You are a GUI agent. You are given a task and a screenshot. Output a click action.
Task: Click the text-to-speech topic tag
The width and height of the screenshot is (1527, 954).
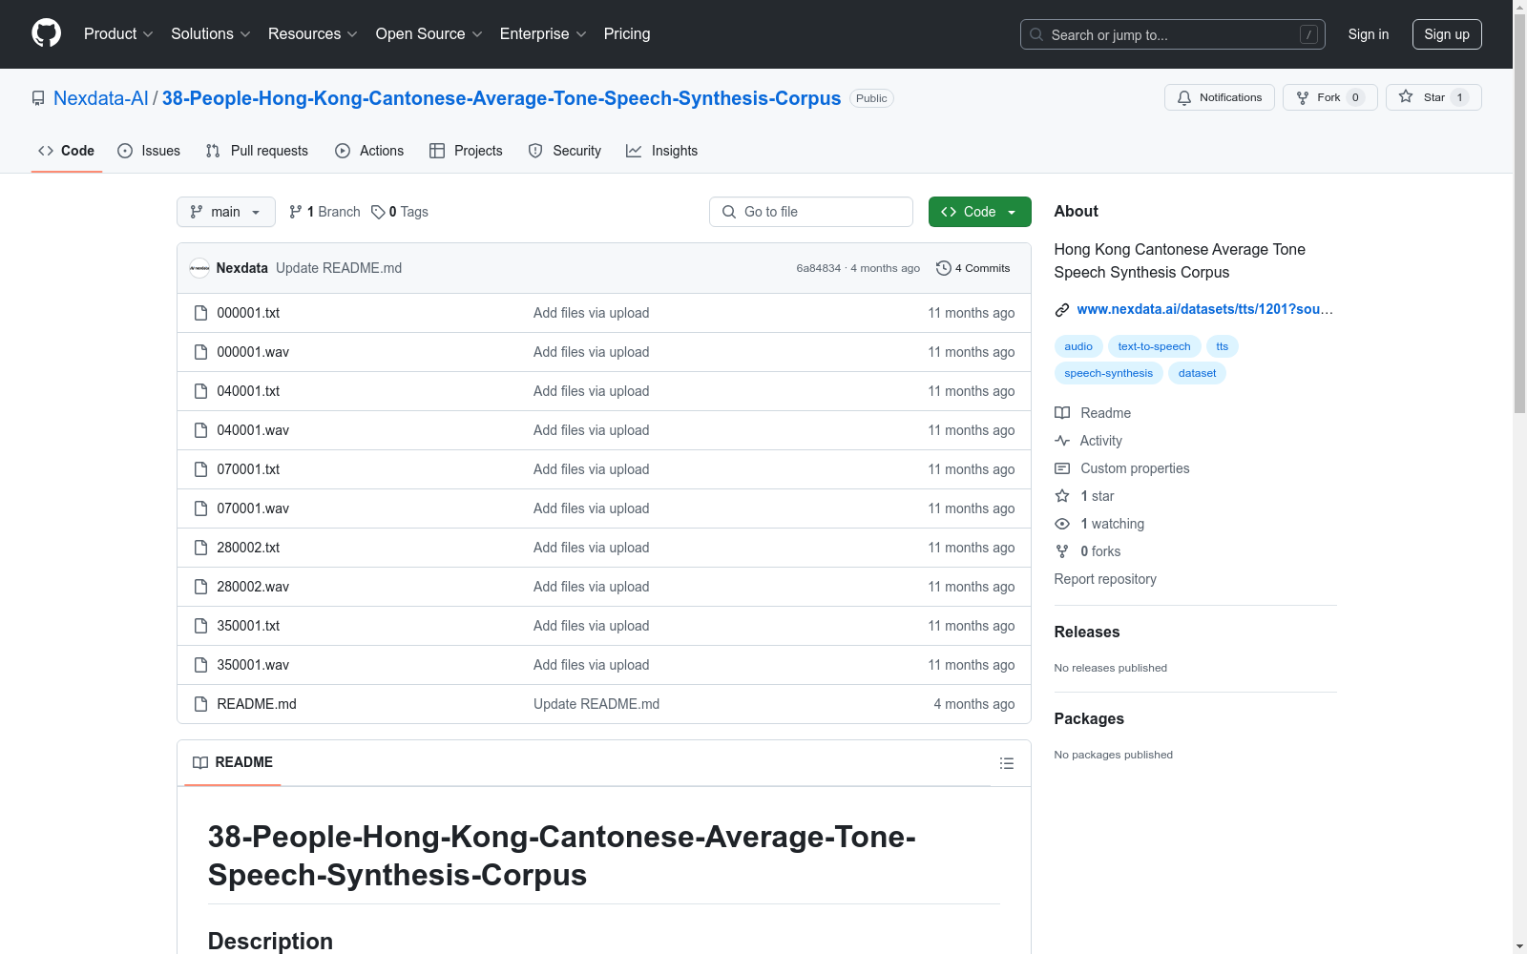1154,346
